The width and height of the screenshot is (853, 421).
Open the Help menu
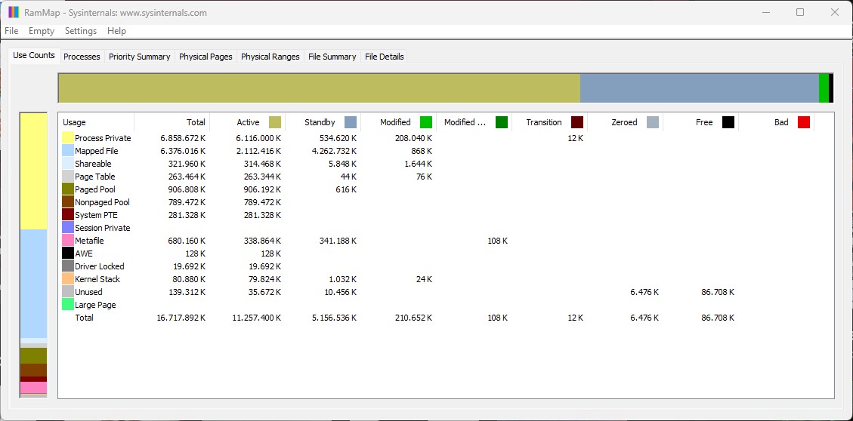pos(116,31)
